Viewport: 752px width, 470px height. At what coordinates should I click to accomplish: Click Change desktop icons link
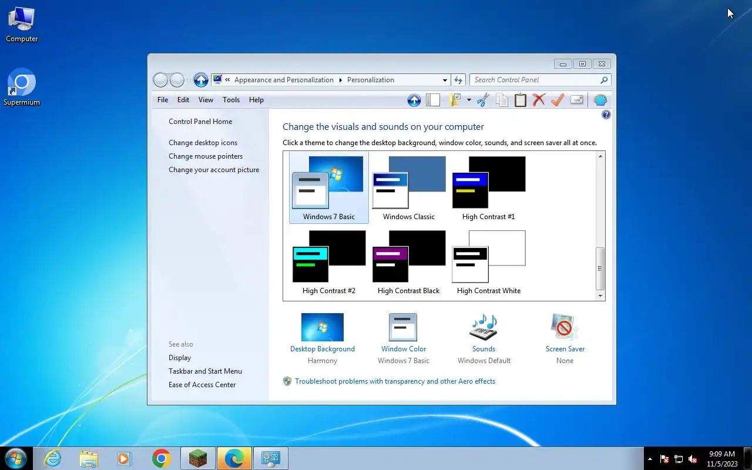(x=203, y=143)
